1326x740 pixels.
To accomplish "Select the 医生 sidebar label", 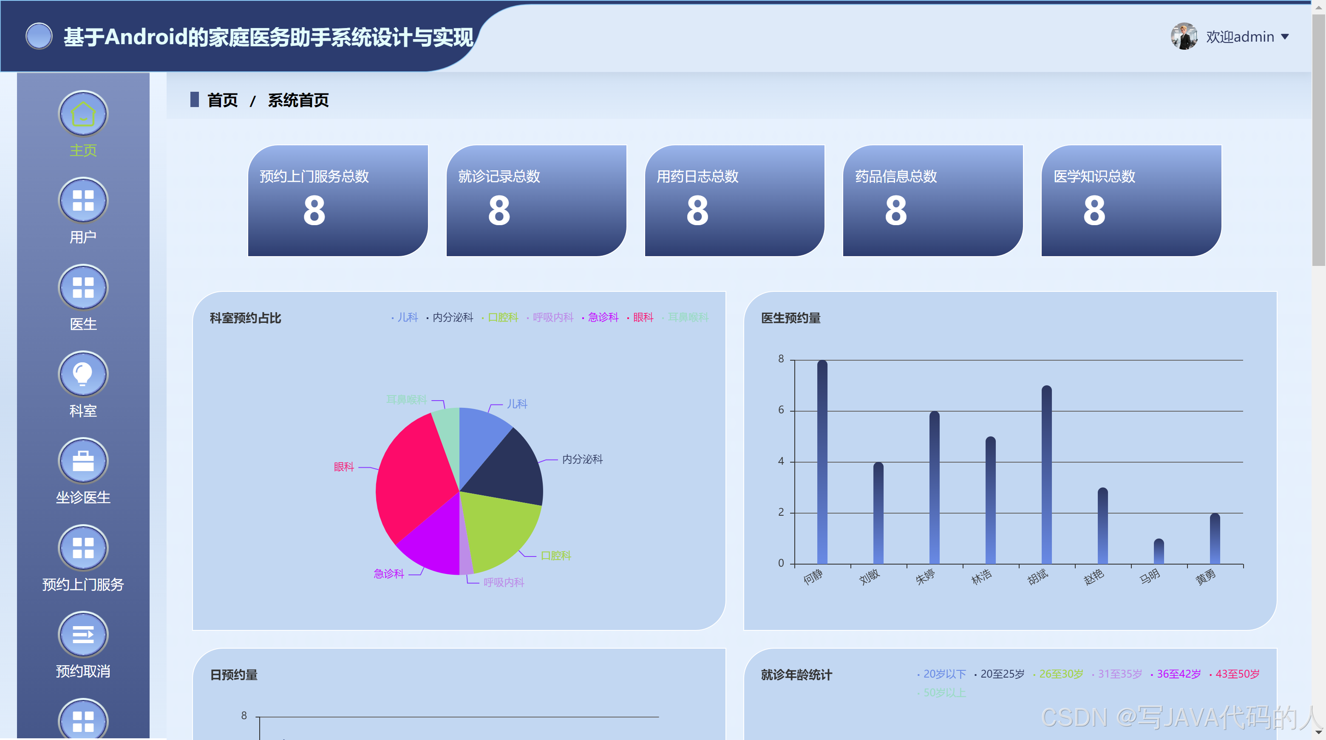I will pos(83,324).
